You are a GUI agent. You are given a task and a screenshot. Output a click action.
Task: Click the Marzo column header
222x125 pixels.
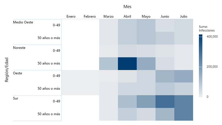108,16
